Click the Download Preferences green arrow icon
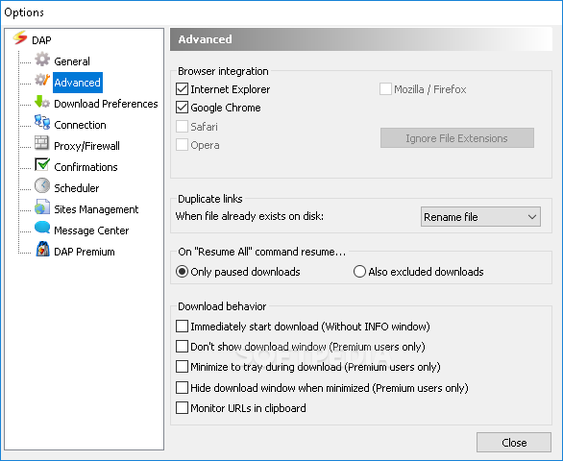The width and height of the screenshot is (563, 461). tap(42, 102)
